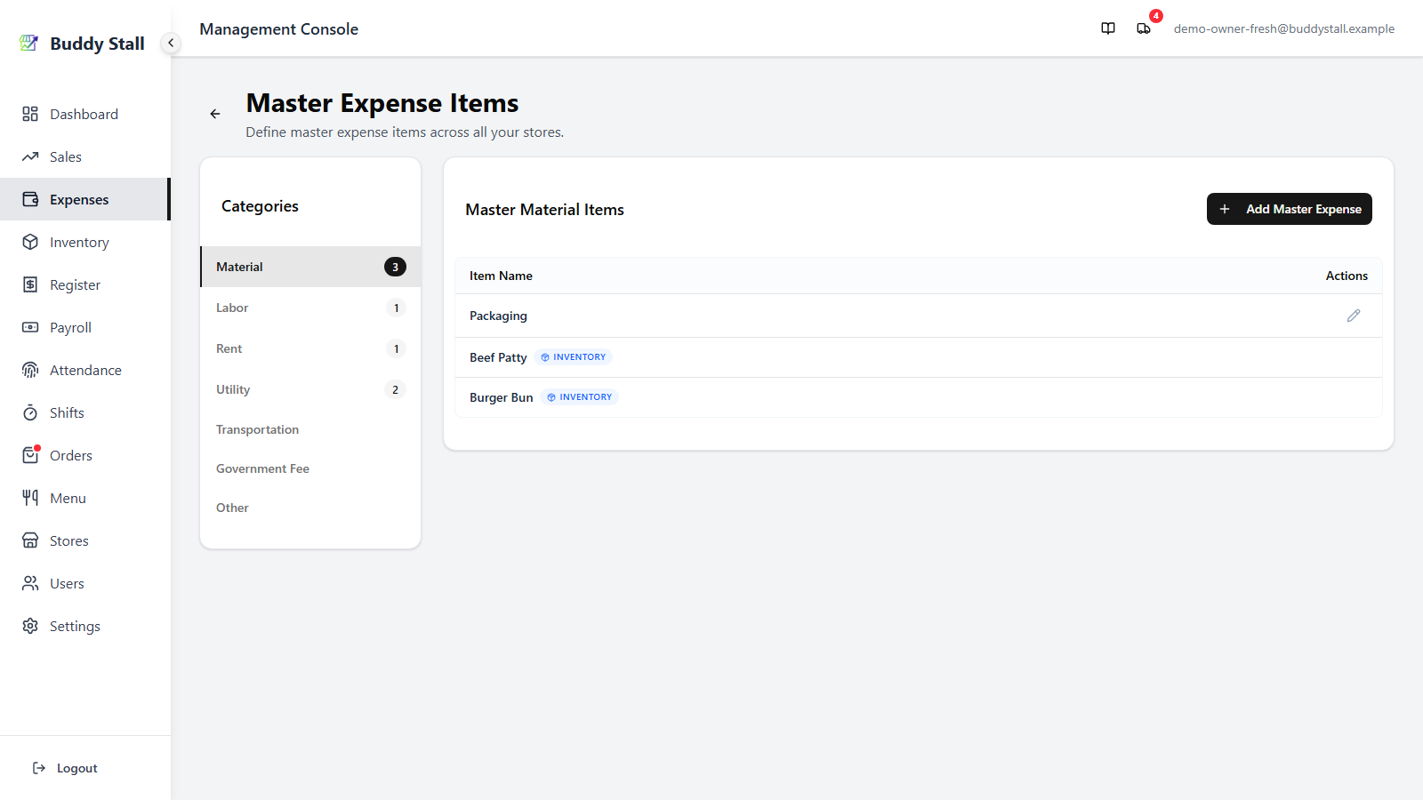Open Stores label in sidebar

point(69,540)
